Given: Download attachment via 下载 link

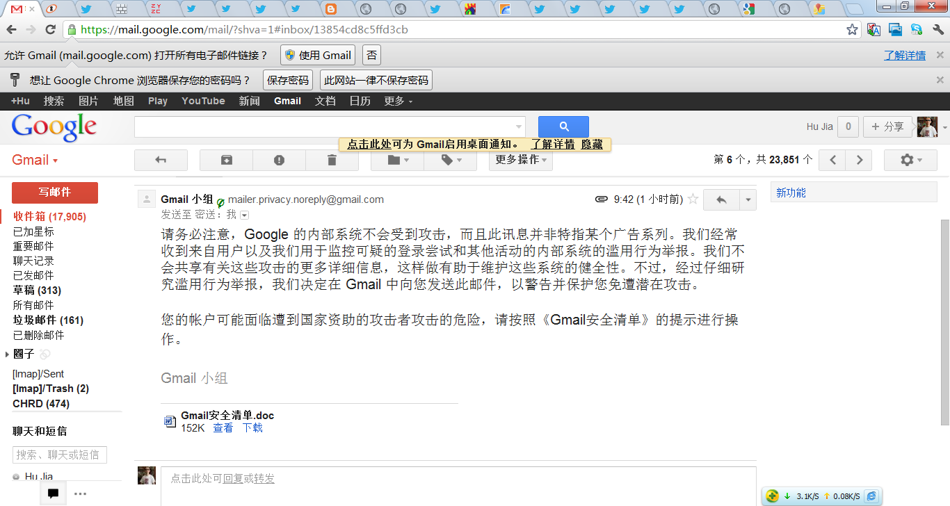Looking at the screenshot, I should point(252,428).
